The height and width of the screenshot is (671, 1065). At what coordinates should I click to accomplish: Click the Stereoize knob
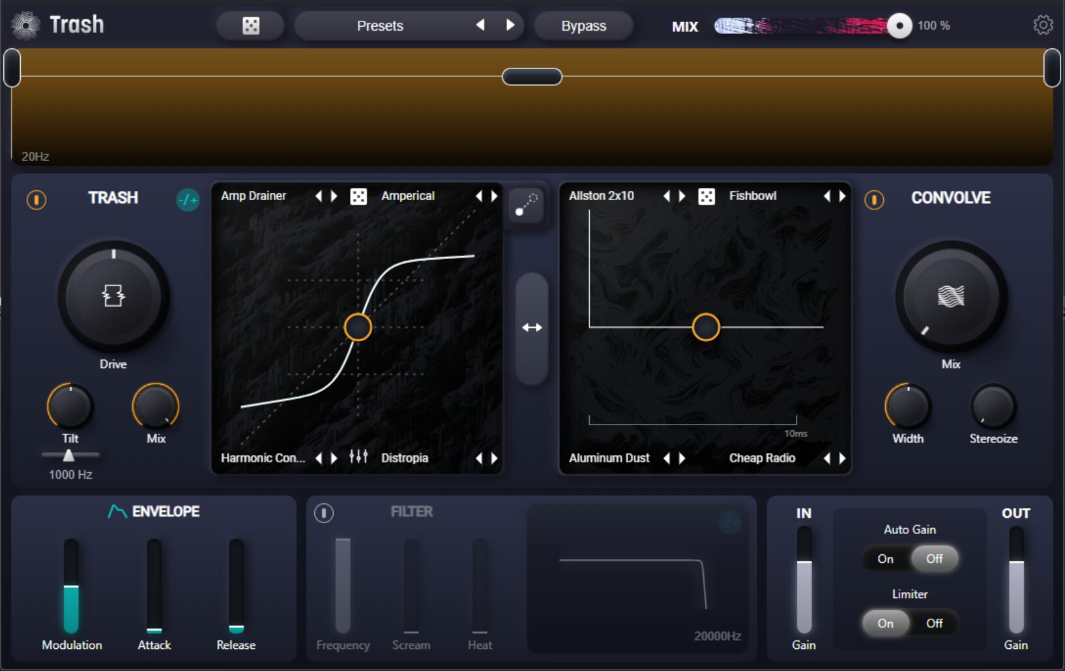pos(993,406)
